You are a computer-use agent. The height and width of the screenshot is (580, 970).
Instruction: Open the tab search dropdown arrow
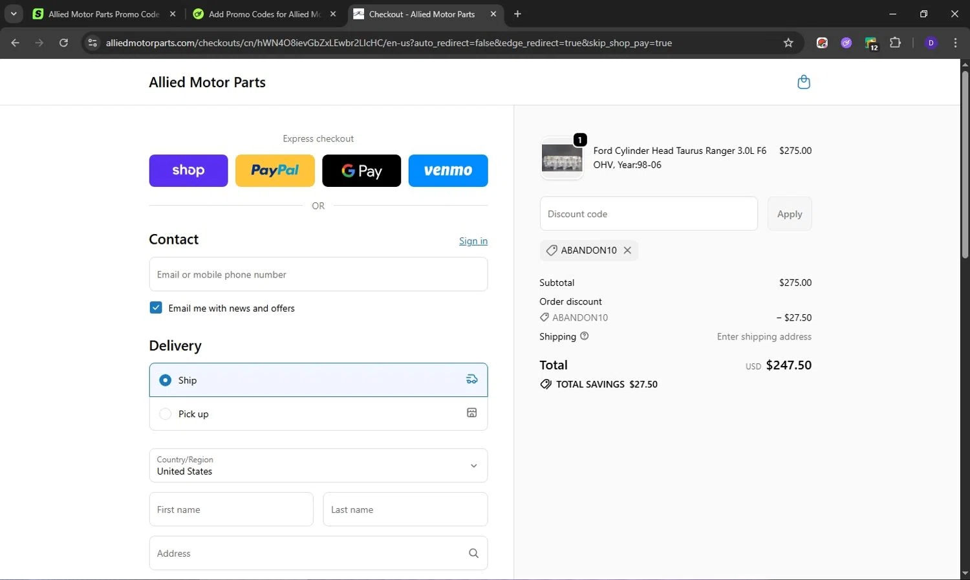[14, 14]
